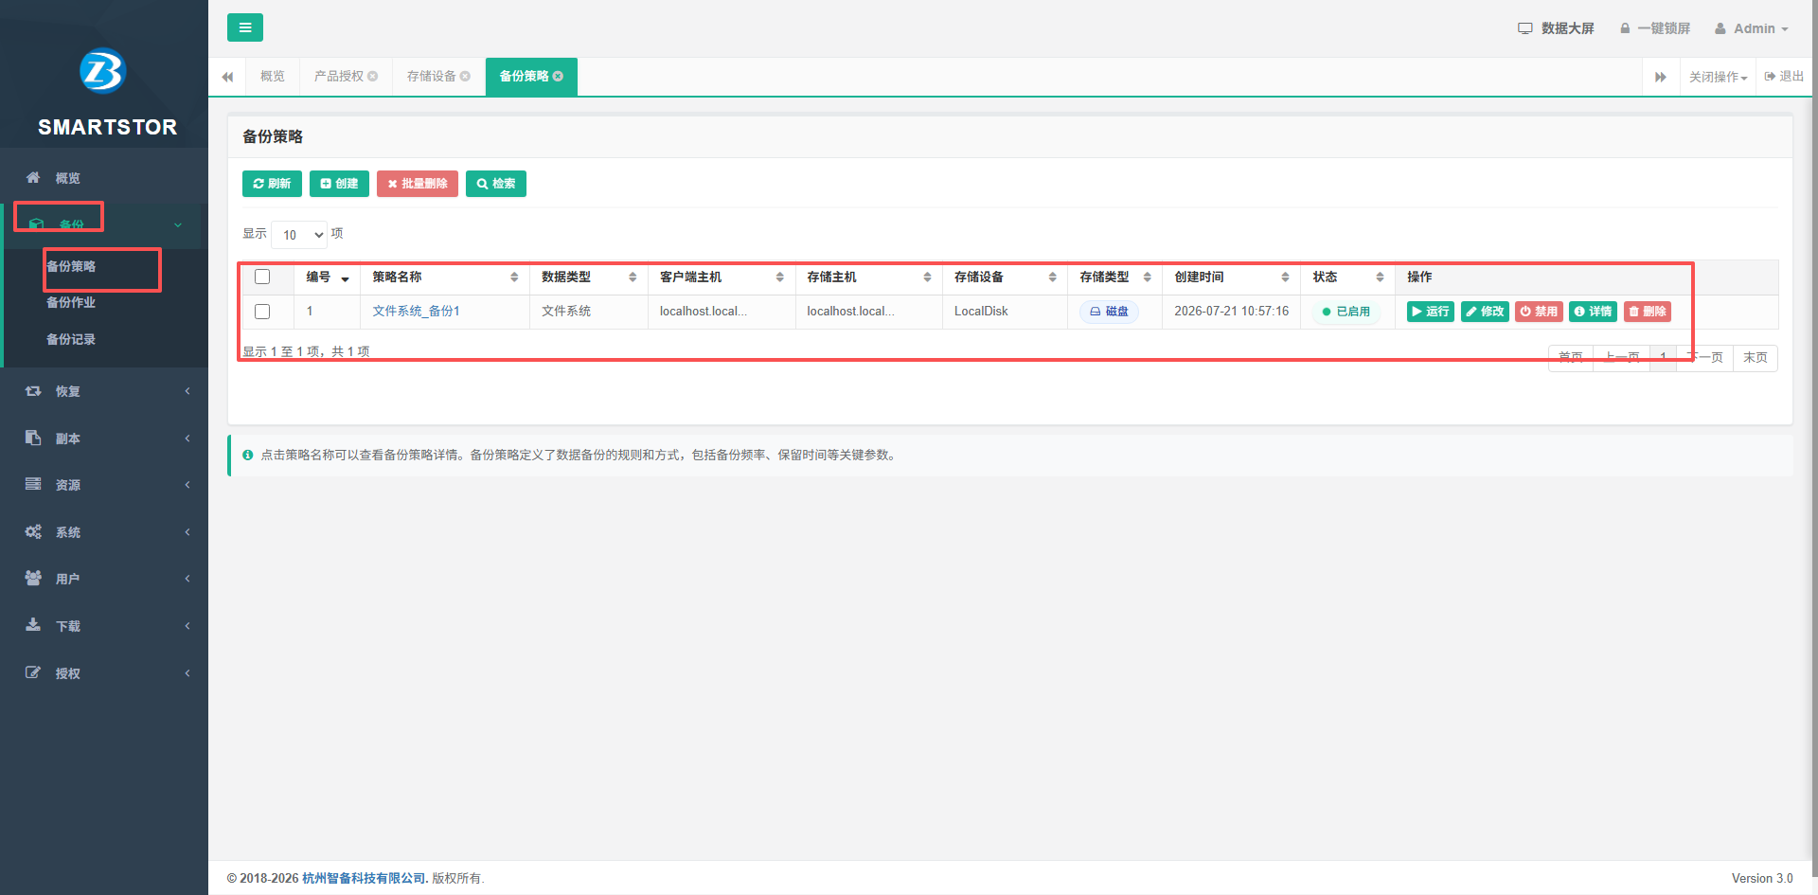
Task: Disable the policy with 禁用 button
Action: (1539, 312)
